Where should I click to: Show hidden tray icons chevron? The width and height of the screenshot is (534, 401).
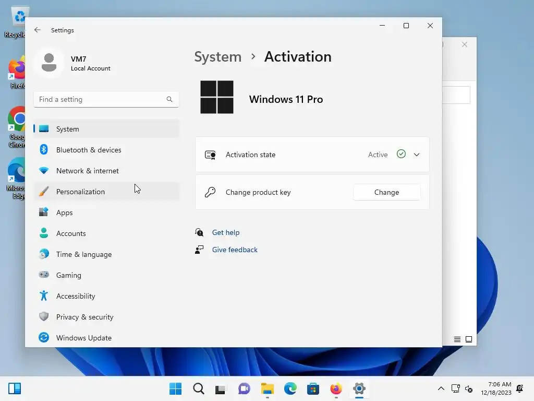pyautogui.click(x=441, y=388)
